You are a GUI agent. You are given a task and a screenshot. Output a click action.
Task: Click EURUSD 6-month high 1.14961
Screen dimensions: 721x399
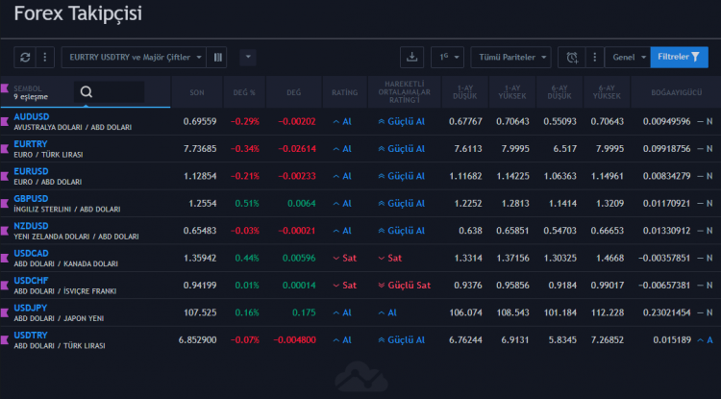[608, 176]
